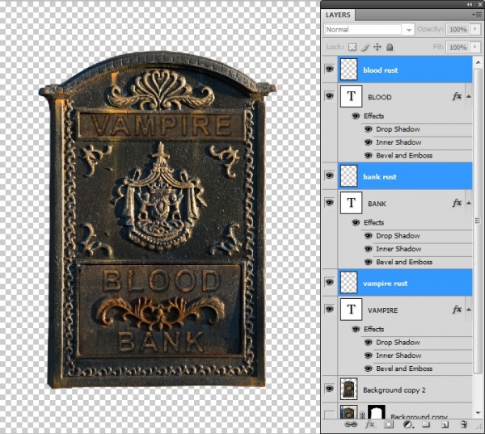485x434 pixels.
Task: Click the VAMPIRE text layer T thumbnail
Action: point(351,310)
